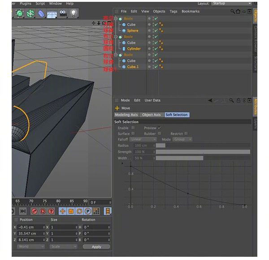Open the Layout Startup dropdown
Screen dimensions: 269x260
(x=232, y=4)
